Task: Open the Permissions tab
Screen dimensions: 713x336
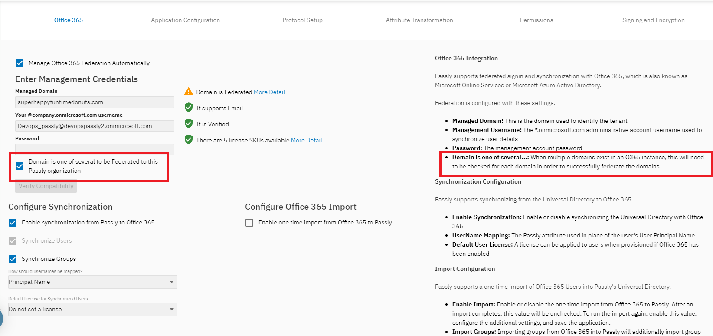Action: pyautogui.click(x=536, y=20)
